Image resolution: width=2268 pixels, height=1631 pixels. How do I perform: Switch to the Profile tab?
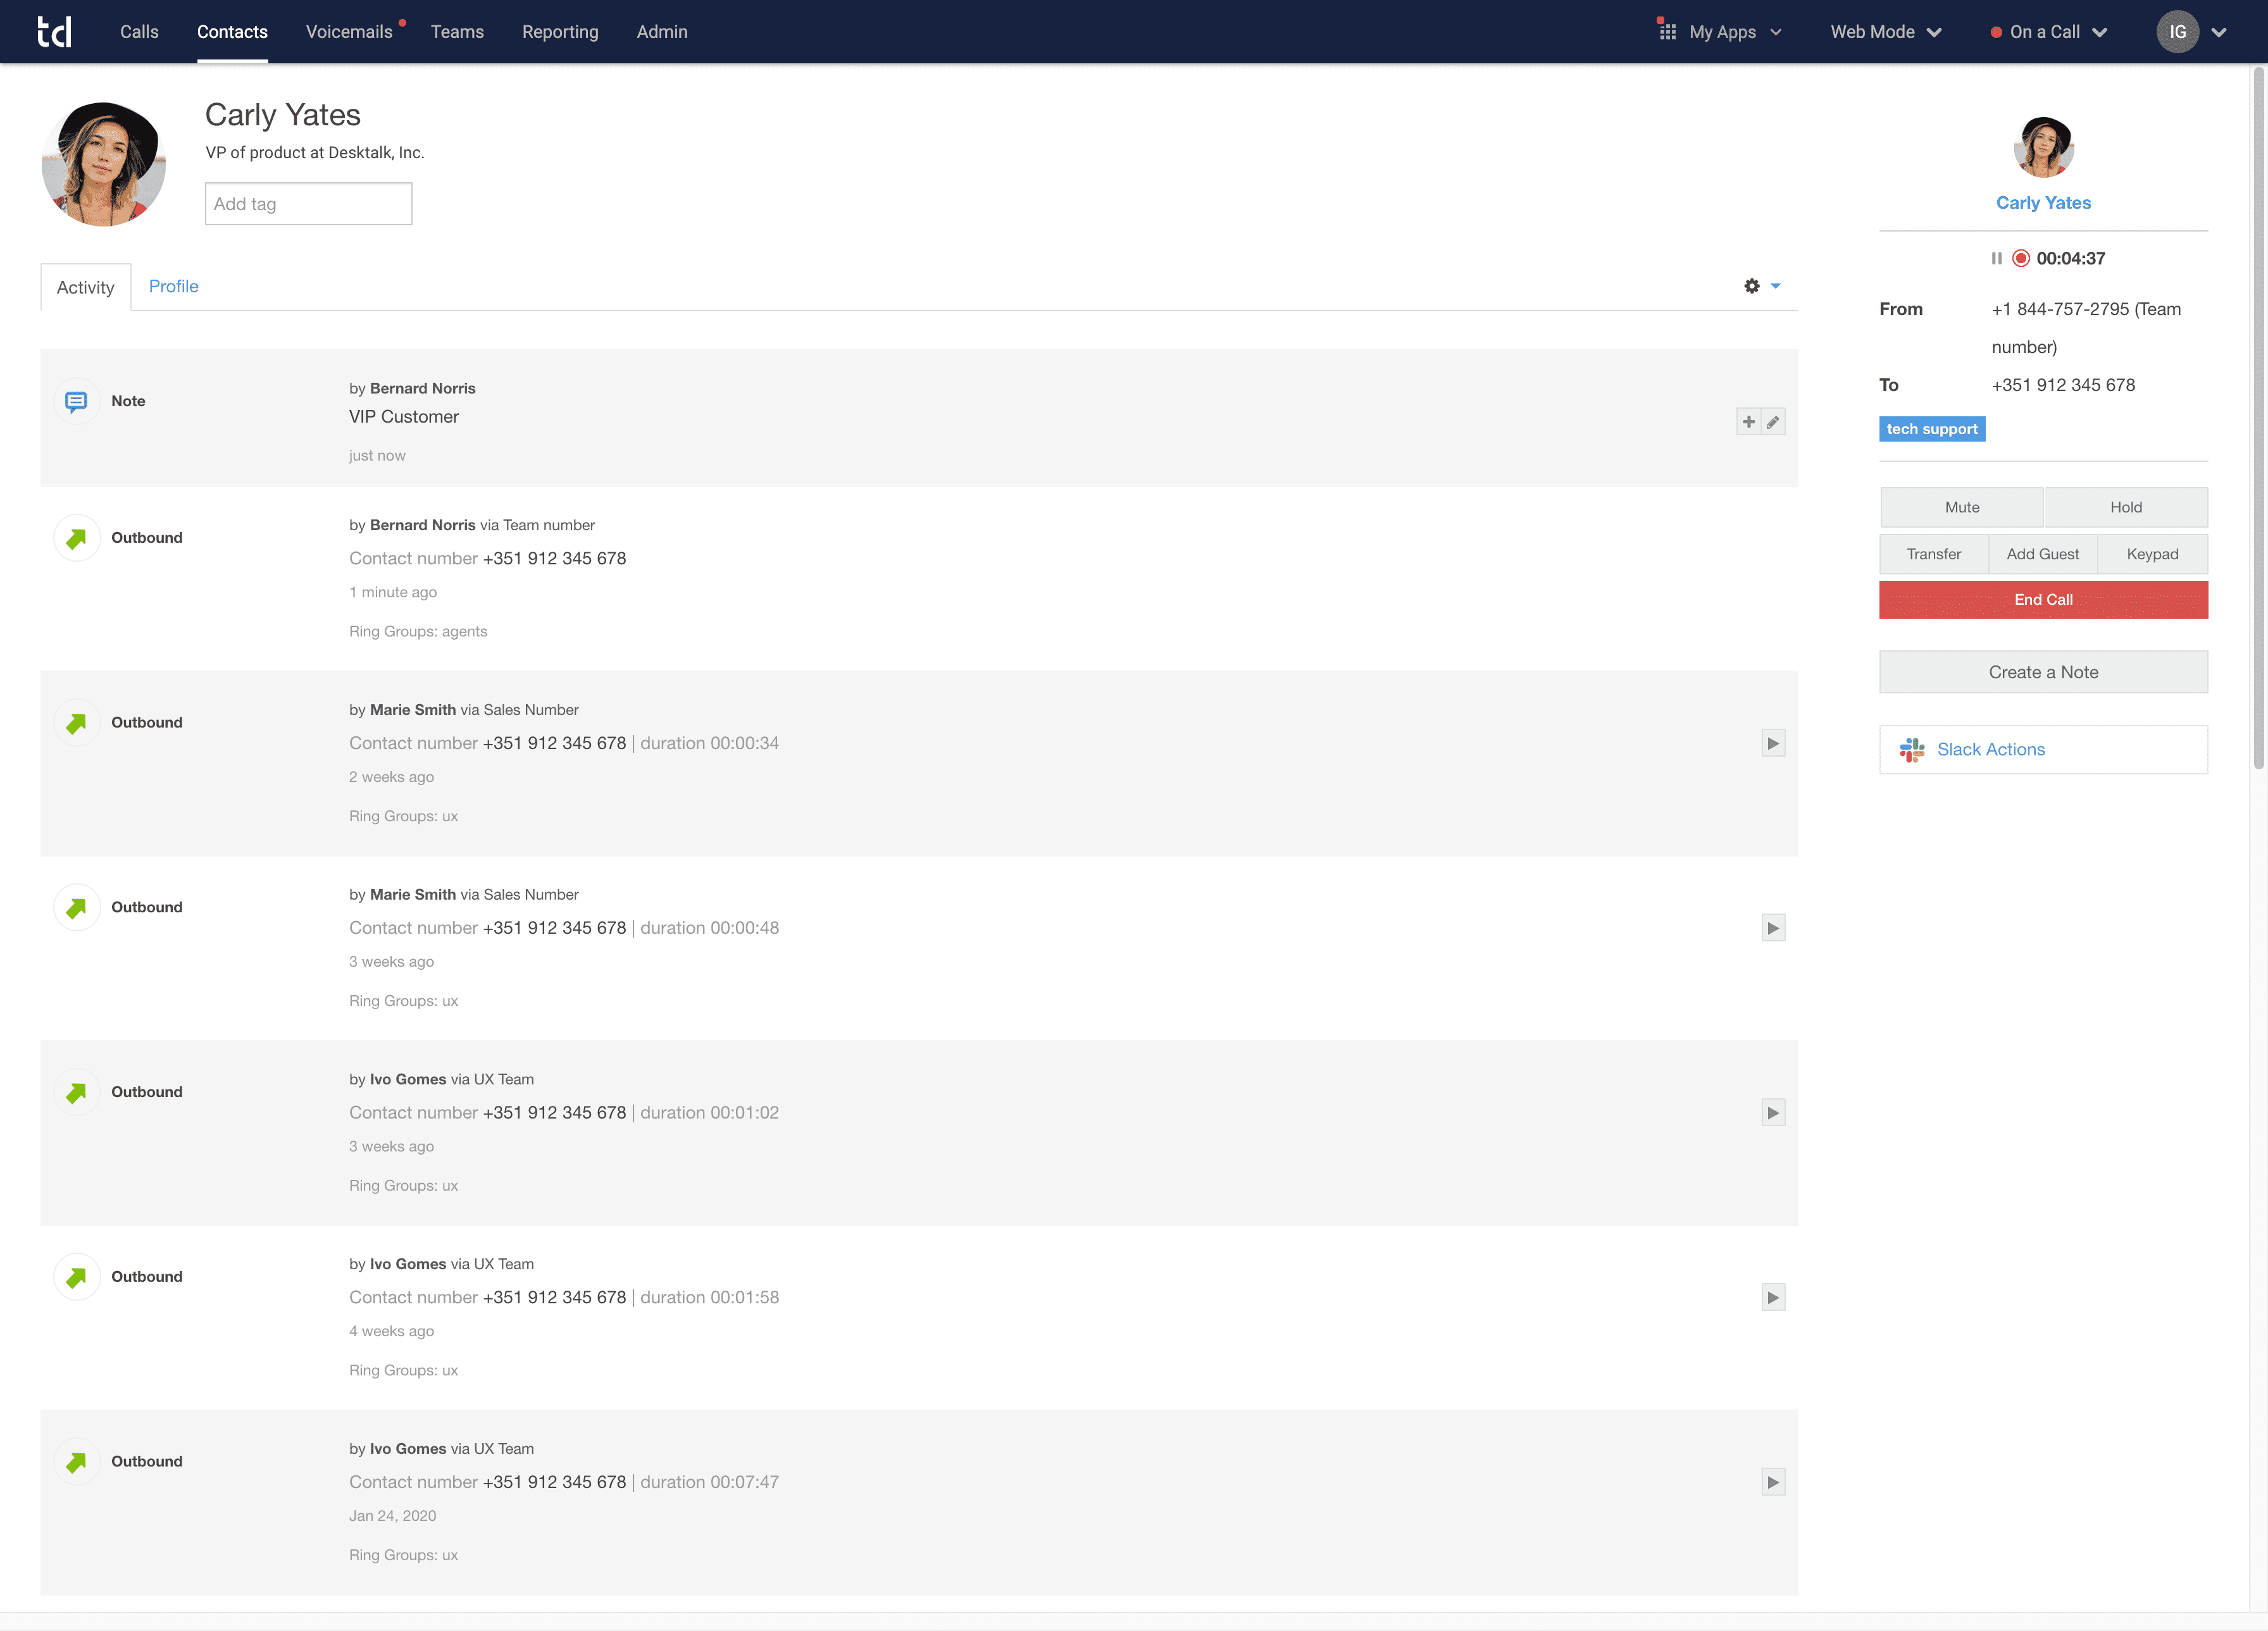tap(173, 286)
